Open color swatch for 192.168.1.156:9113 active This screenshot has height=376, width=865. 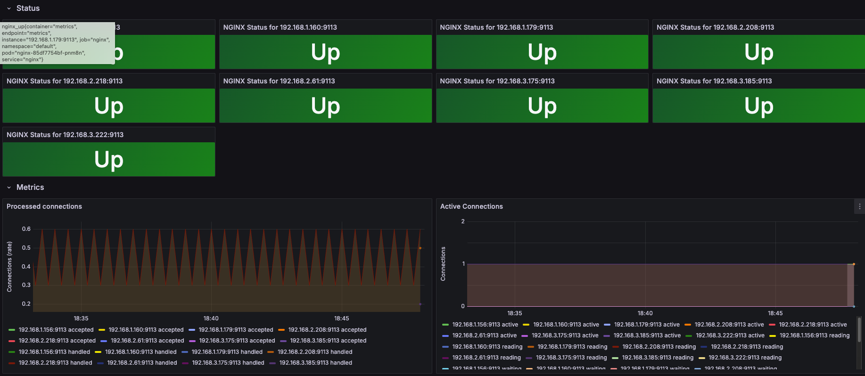(x=445, y=325)
